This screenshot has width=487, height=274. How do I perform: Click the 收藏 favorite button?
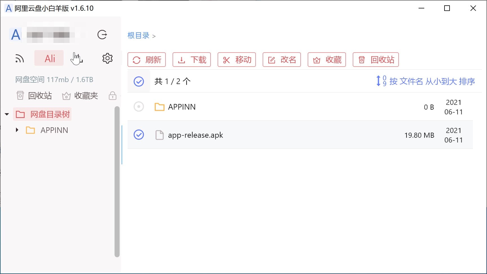pyautogui.click(x=327, y=60)
